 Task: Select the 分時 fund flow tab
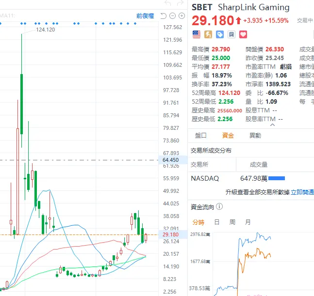198,222
